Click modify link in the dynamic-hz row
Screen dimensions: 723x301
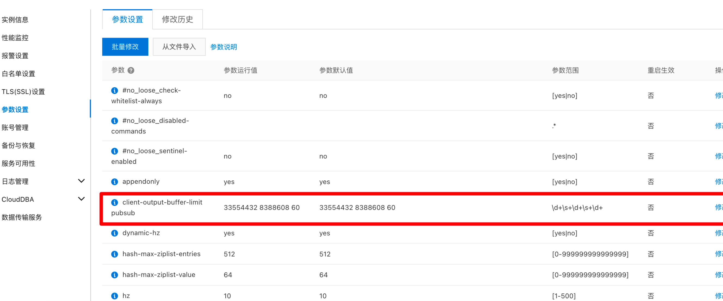(719, 233)
